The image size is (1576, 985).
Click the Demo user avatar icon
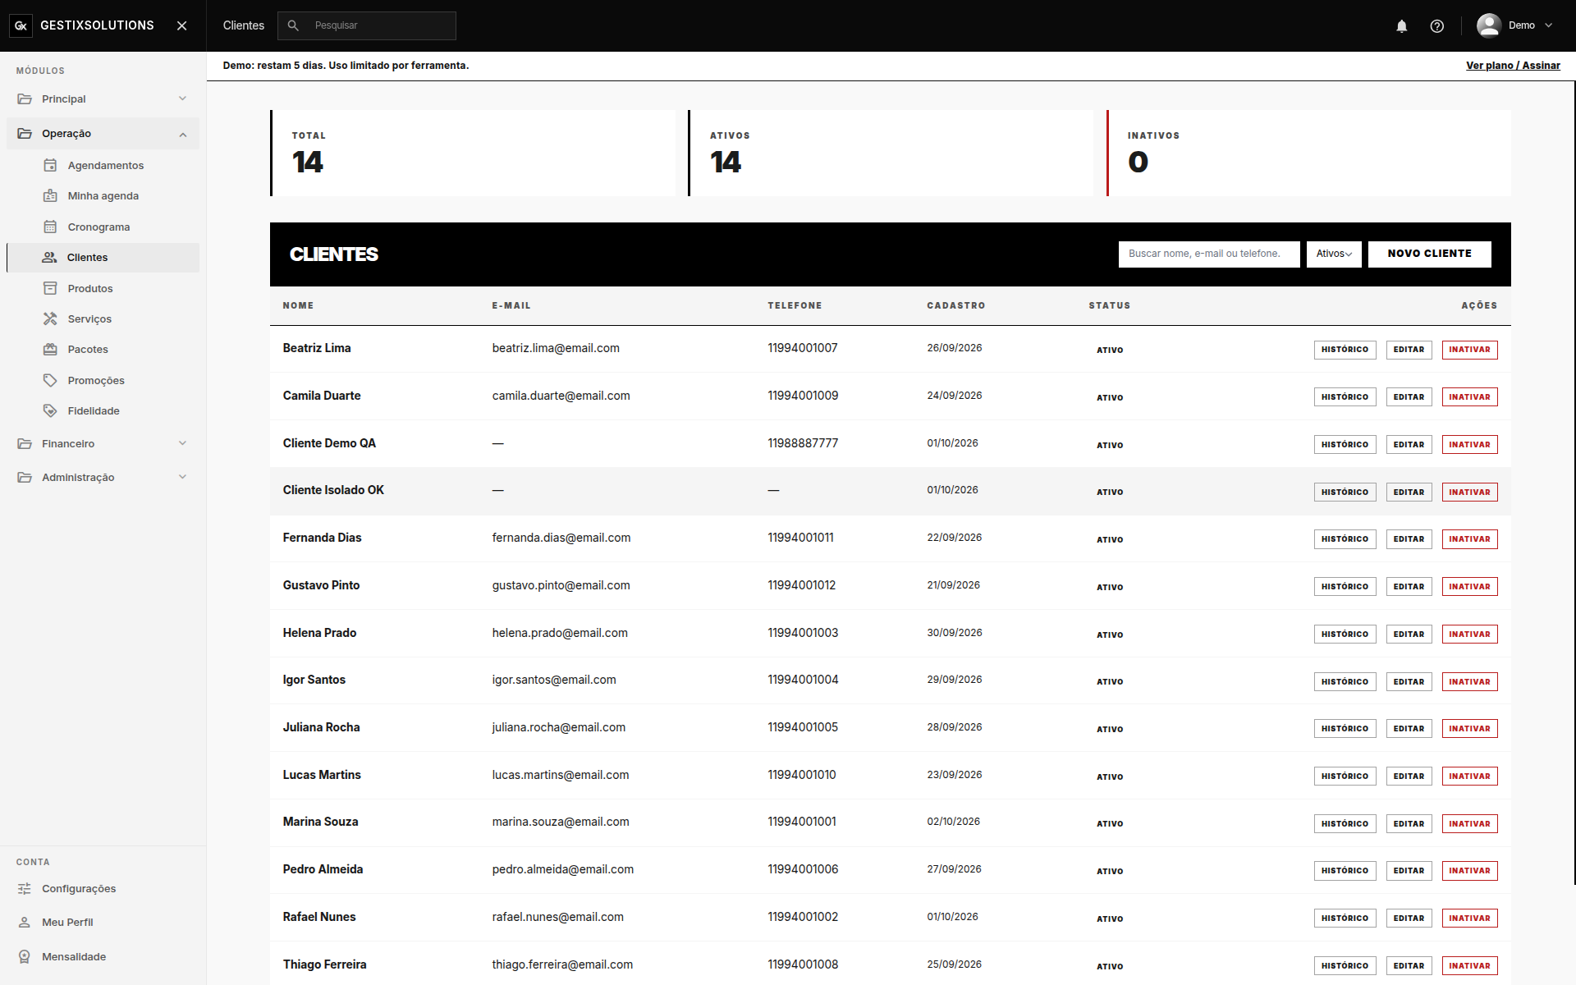[1489, 25]
